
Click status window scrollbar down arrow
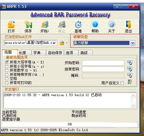click(x=133, y=105)
